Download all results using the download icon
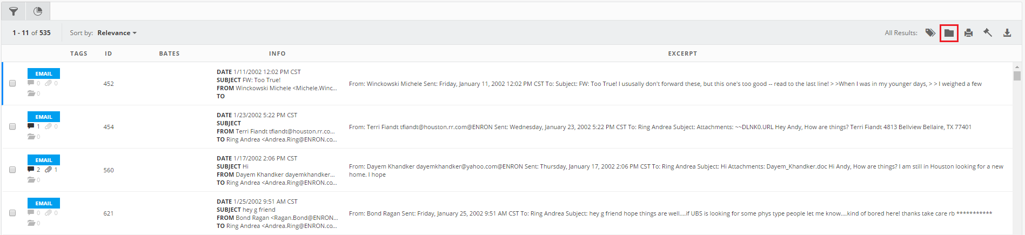The height and width of the screenshot is (235, 1025). pos(1007,33)
